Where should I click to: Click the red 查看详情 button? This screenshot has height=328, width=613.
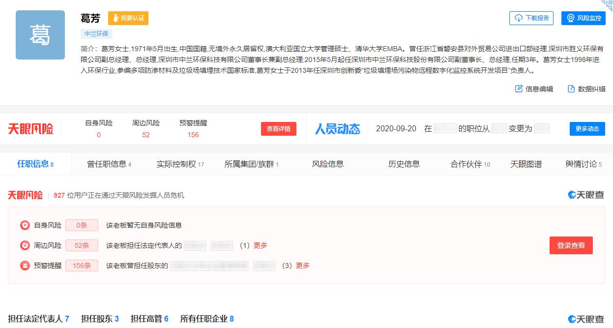[x=279, y=129]
